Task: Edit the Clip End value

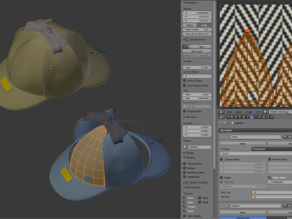Action: tap(197, 98)
